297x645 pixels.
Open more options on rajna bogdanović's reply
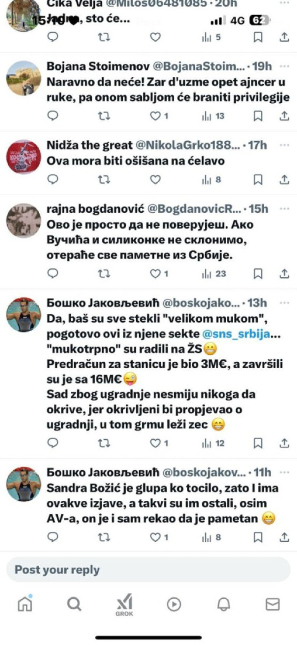pyautogui.click(x=284, y=209)
